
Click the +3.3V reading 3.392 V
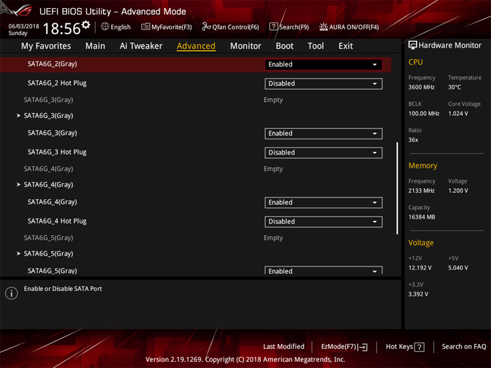click(x=418, y=294)
